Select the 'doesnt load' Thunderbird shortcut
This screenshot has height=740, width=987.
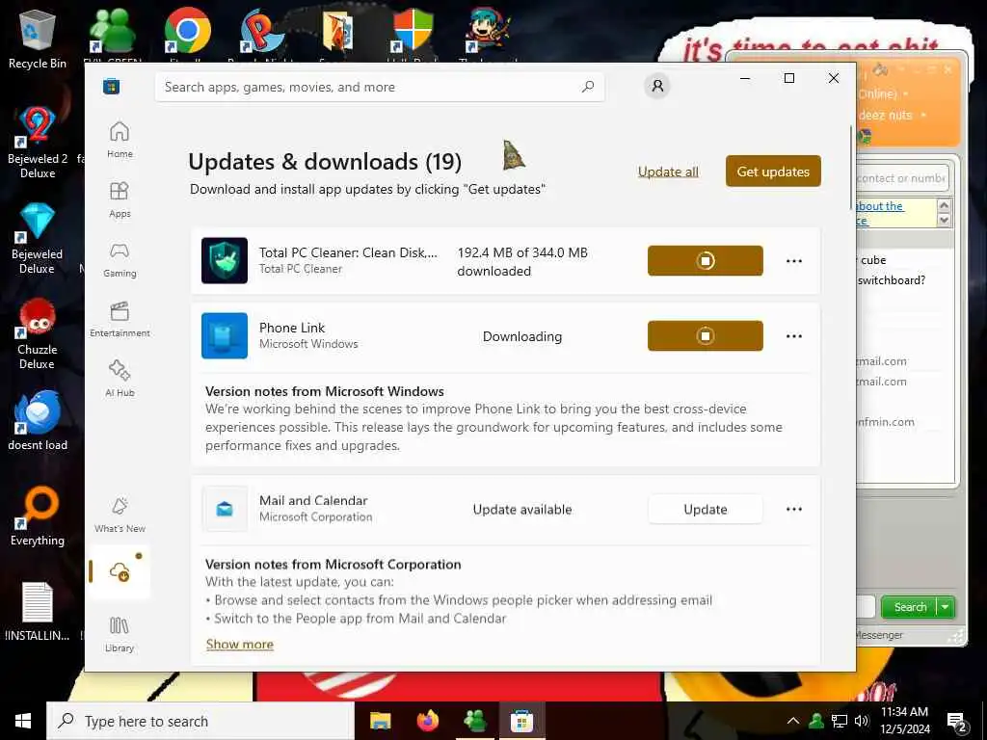38,420
